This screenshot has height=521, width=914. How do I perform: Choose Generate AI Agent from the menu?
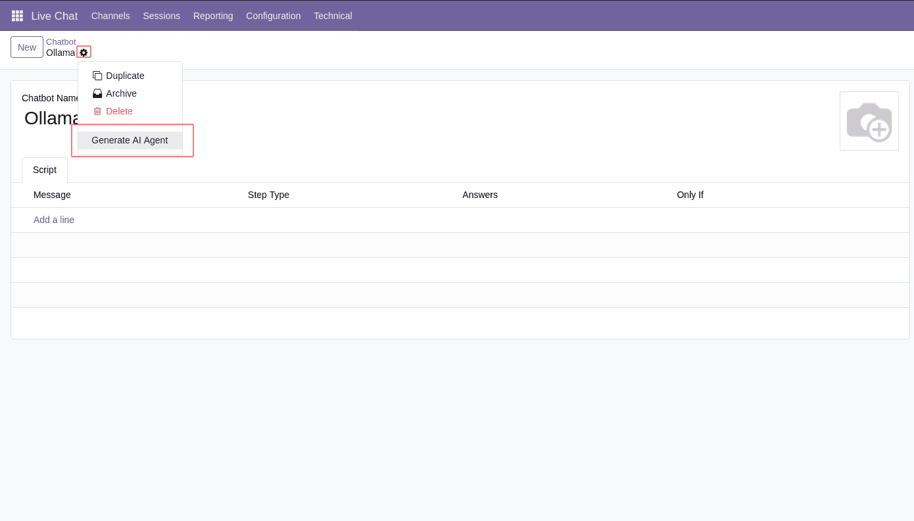pyautogui.click(x=130, y=140)
